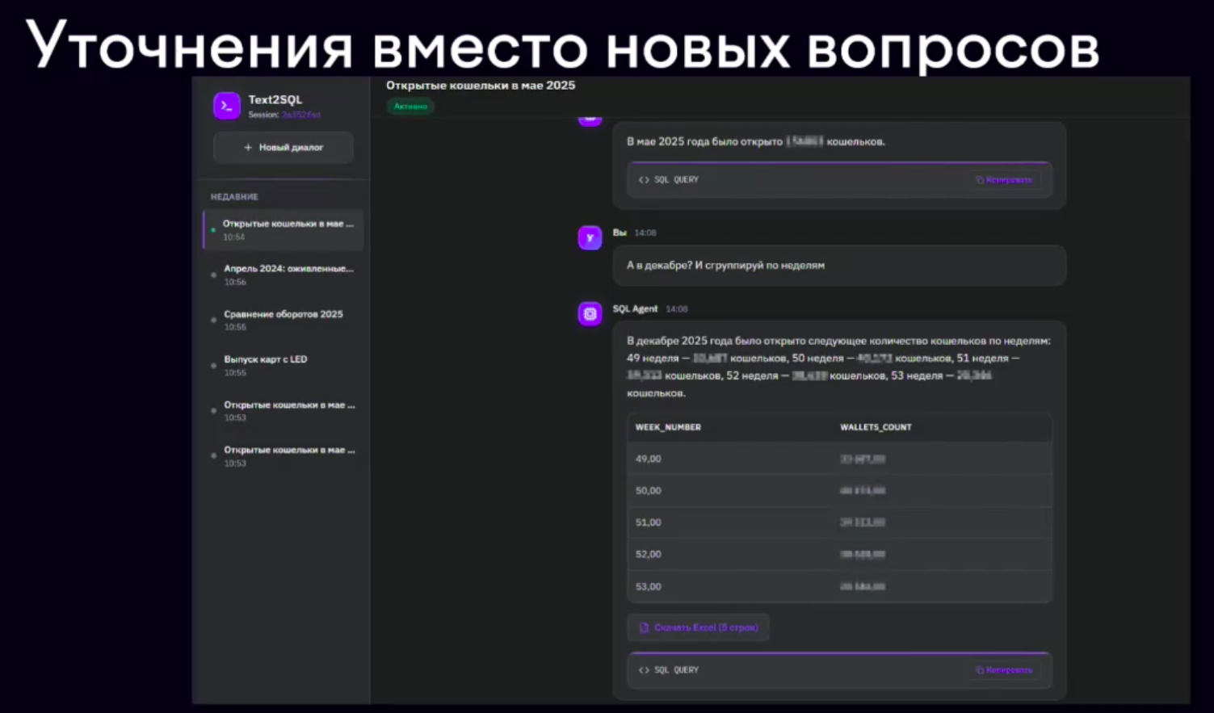Select the Сравнение оборотов 2025 chat
The image size is (1214, 713).
[284, 320]
